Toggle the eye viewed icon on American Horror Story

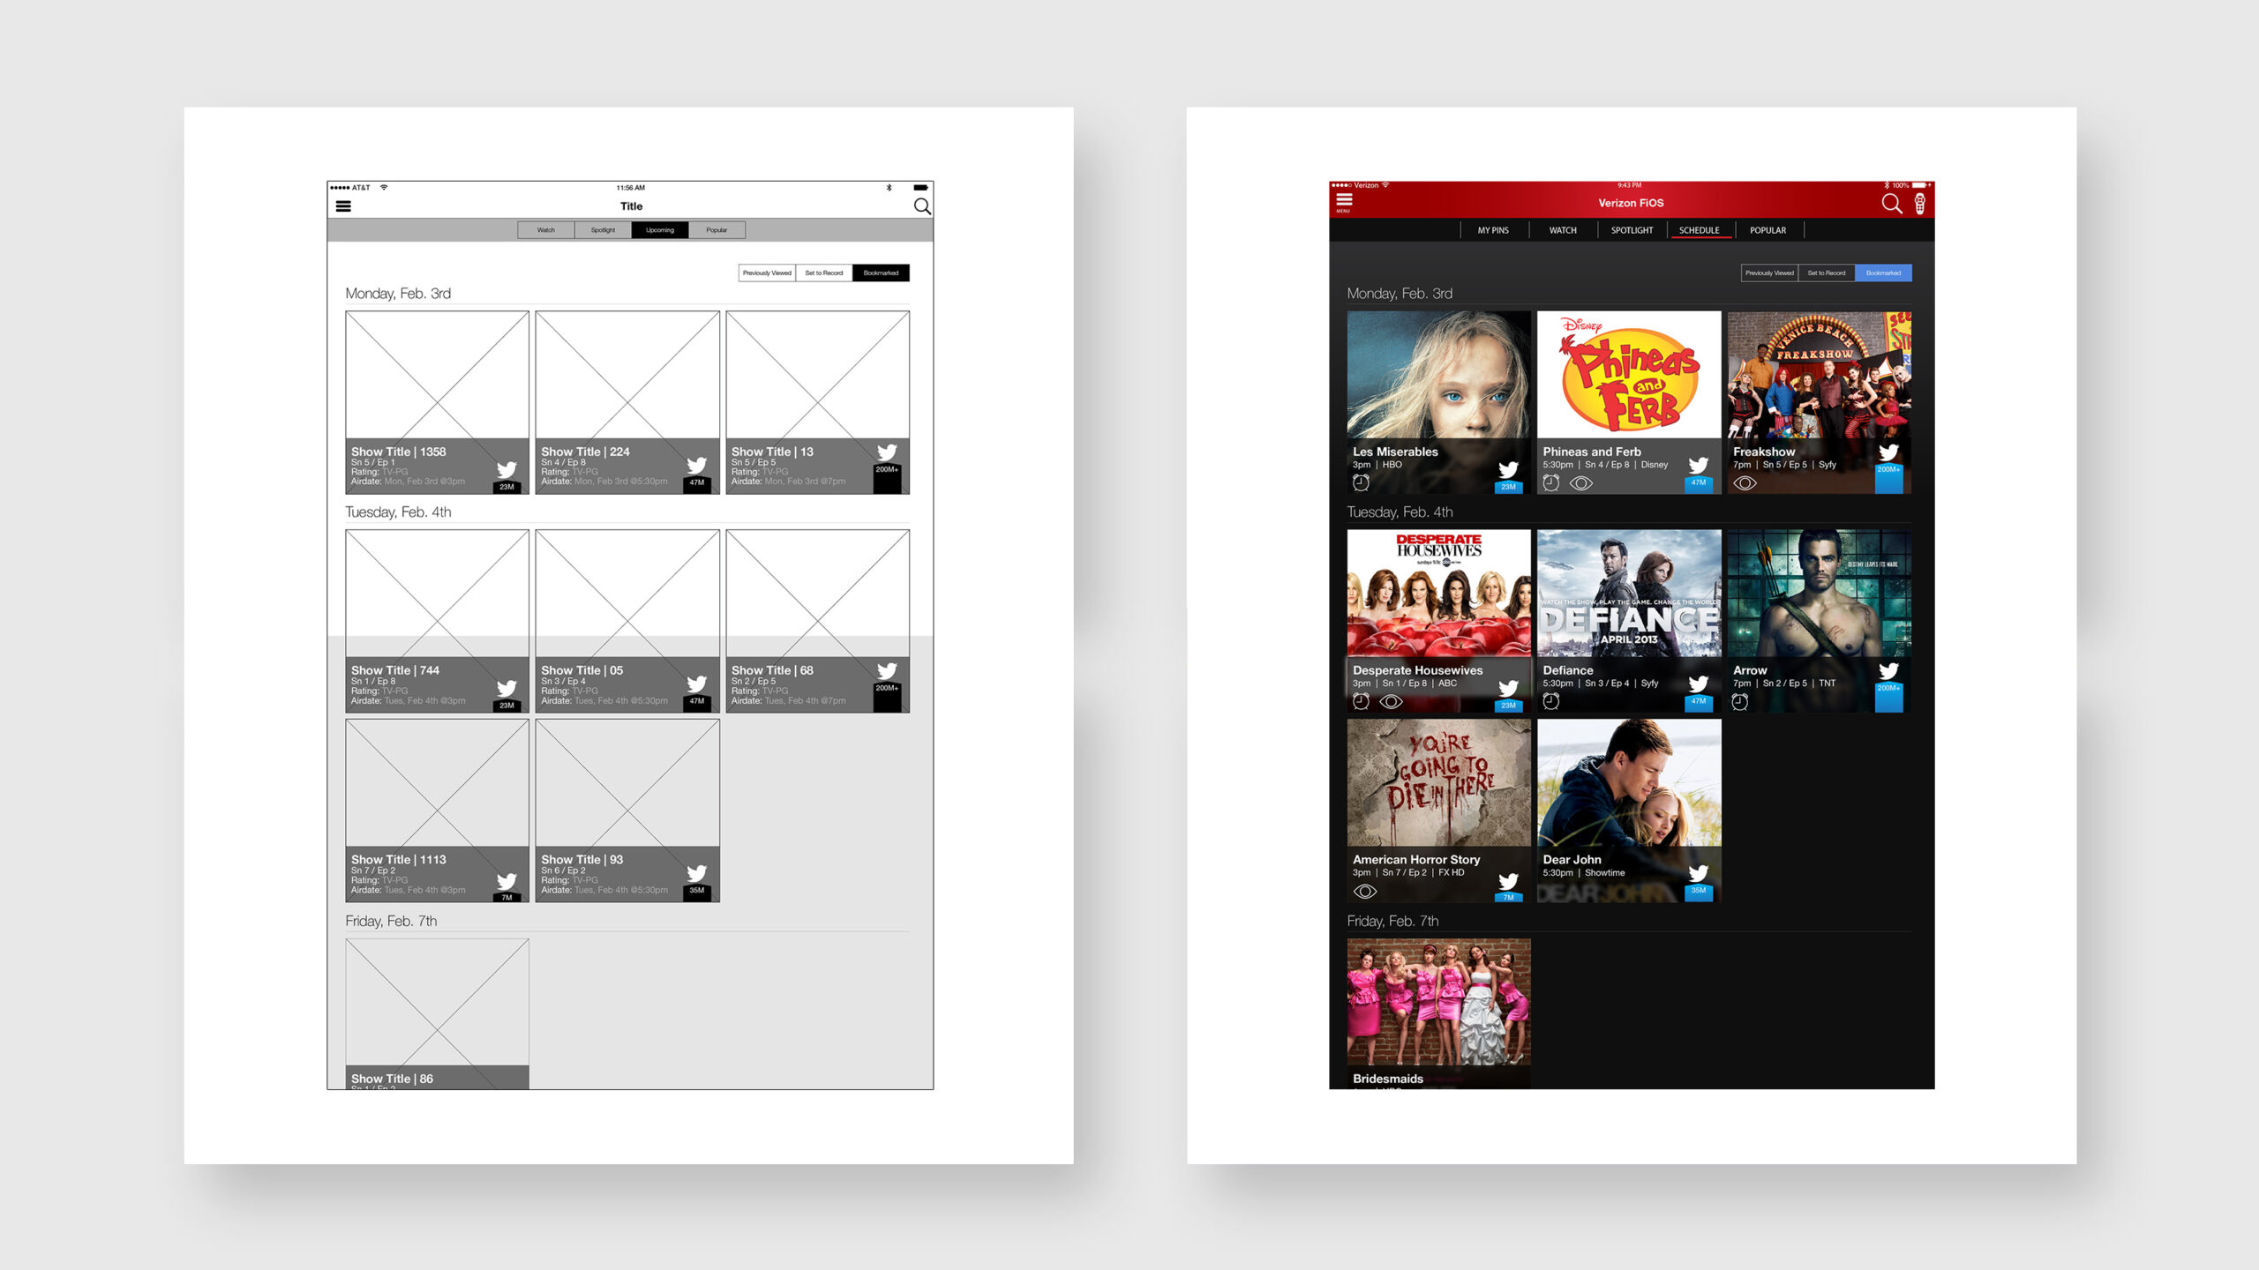tap(1365, 892)
